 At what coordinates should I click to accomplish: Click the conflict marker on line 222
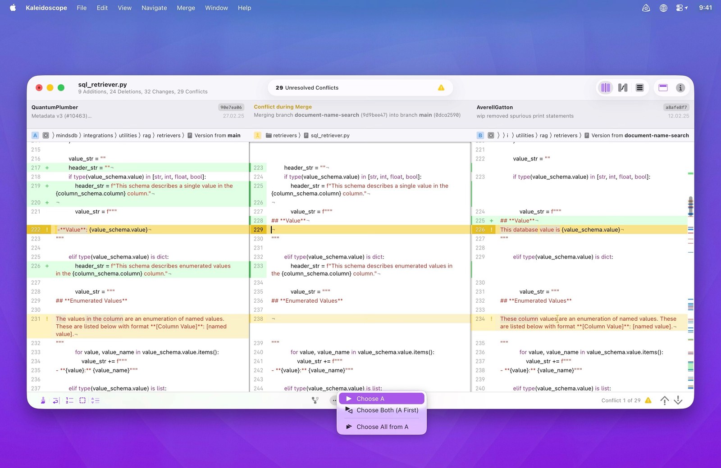47,230
